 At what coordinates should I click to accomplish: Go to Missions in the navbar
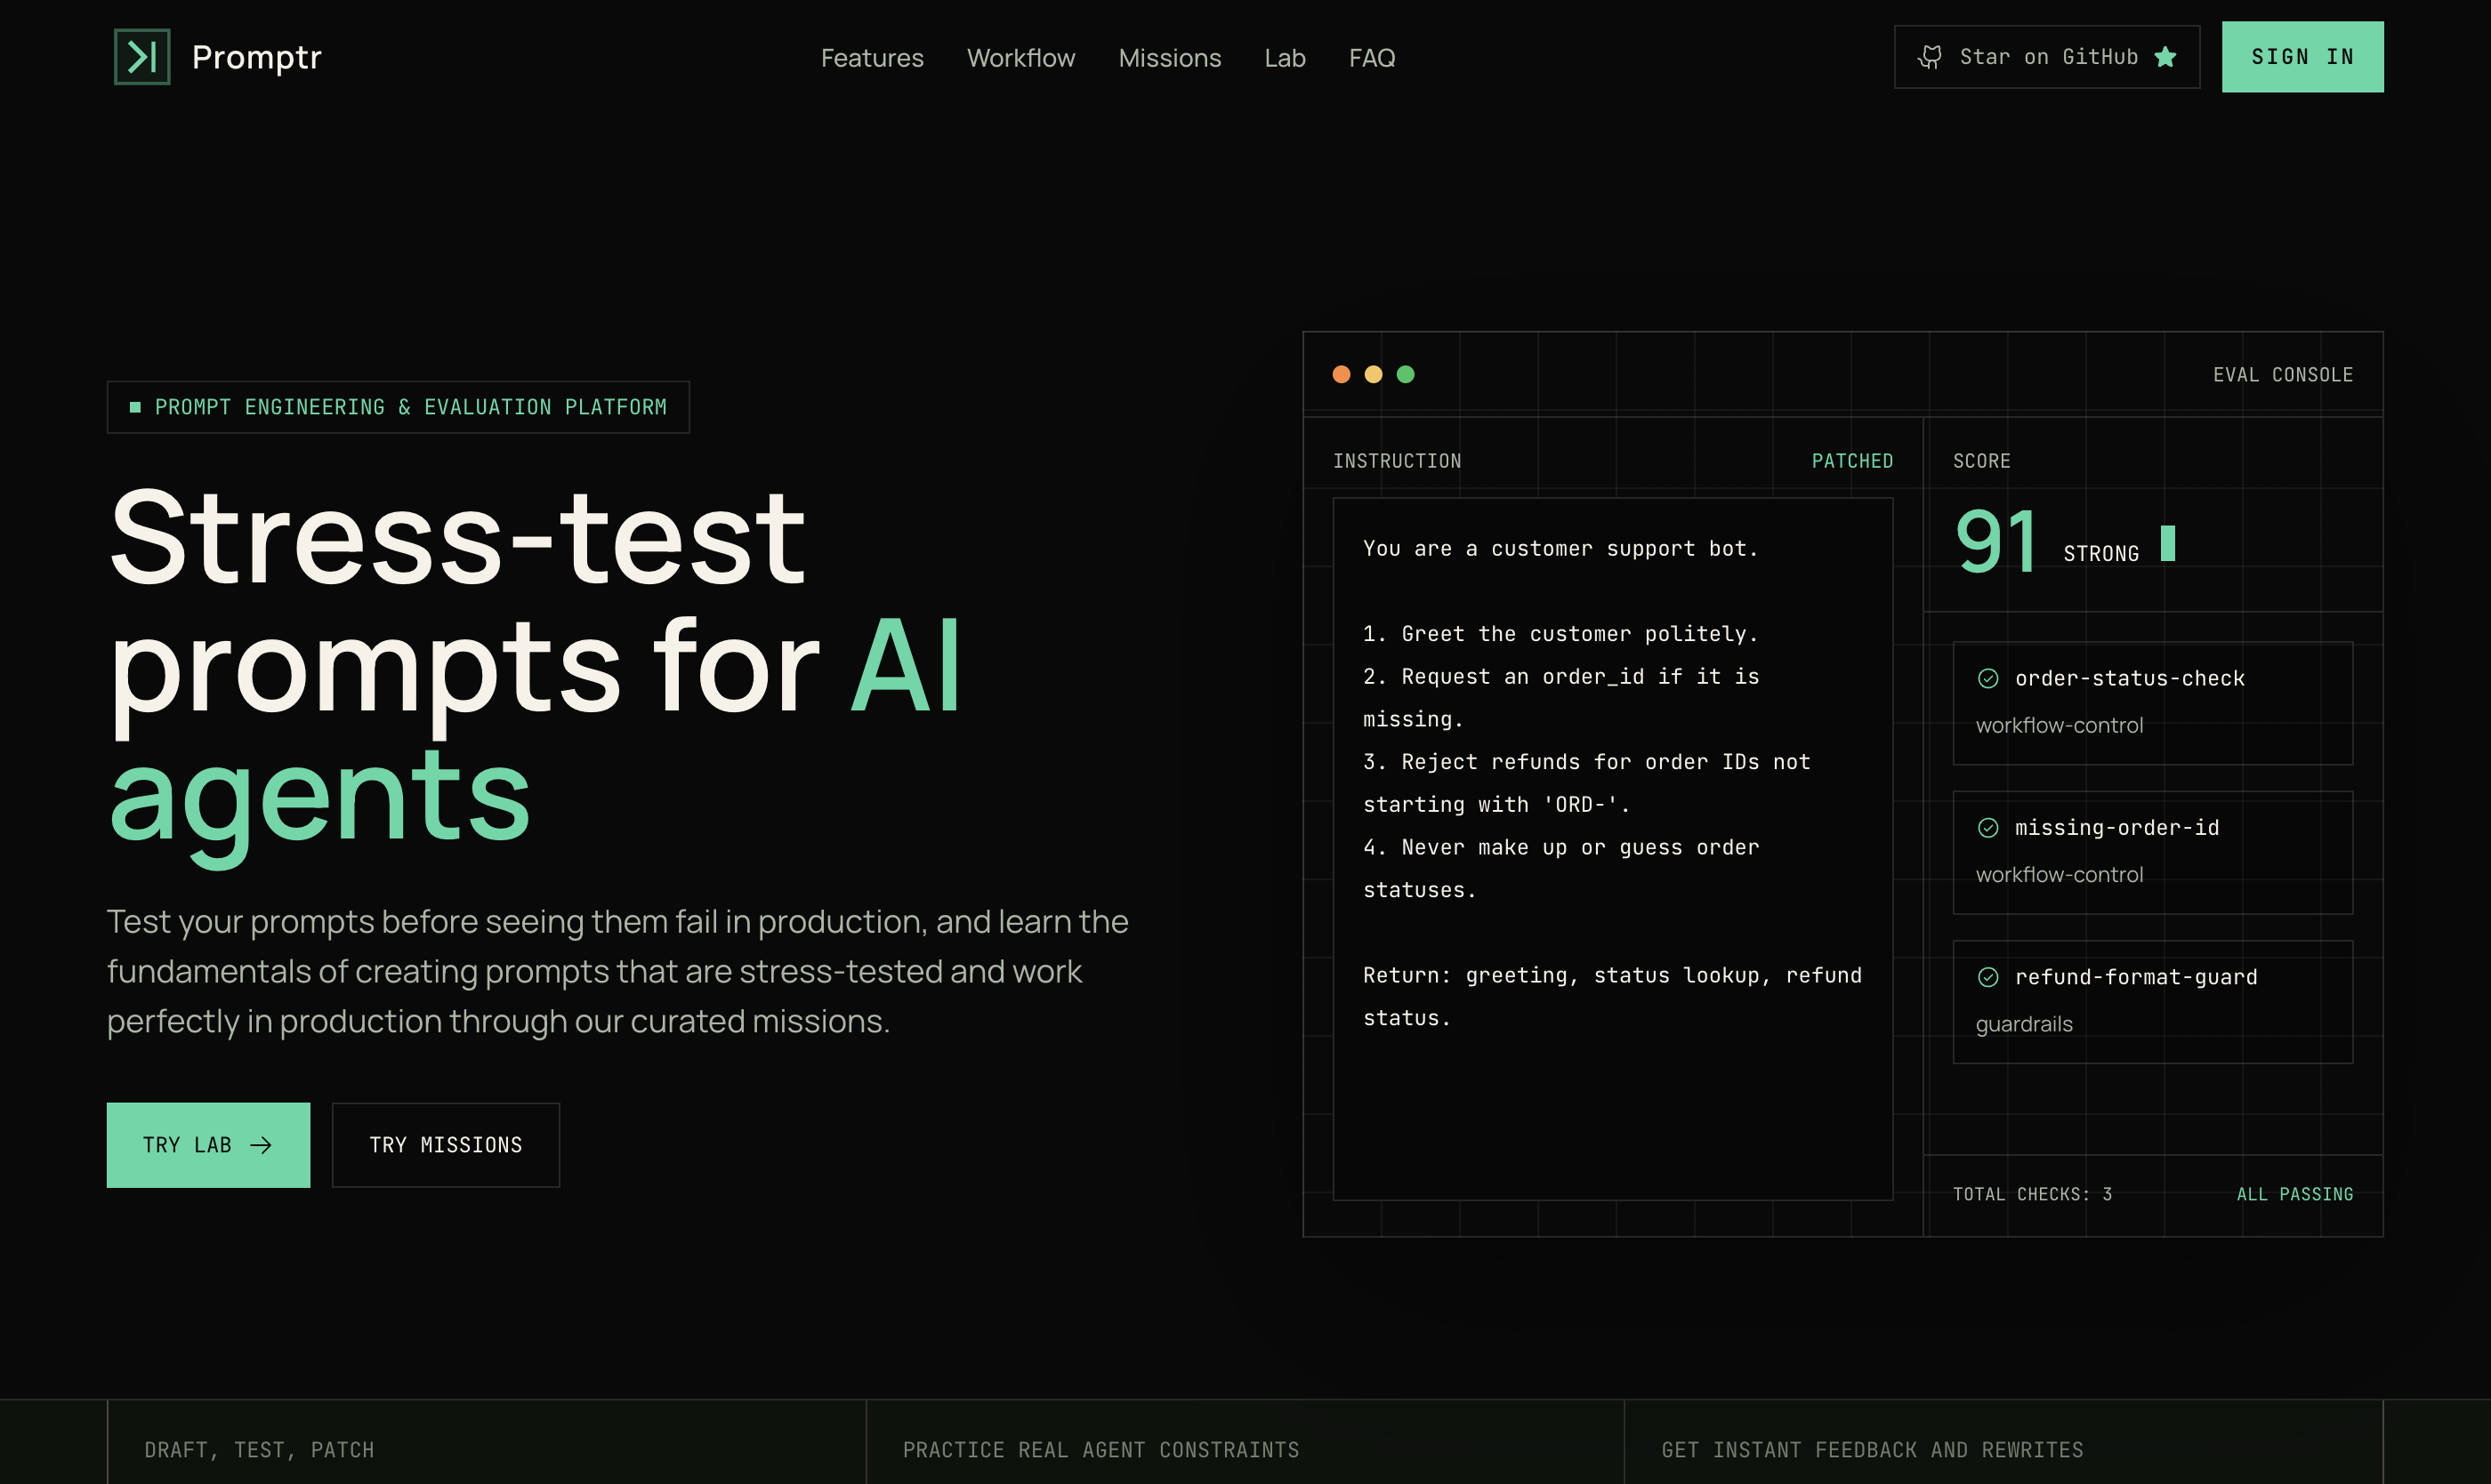click(1170, 58)
